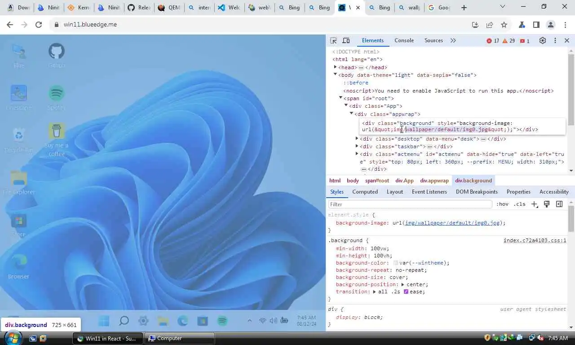Switch to the Computer taskbar window

coord(180,338)
